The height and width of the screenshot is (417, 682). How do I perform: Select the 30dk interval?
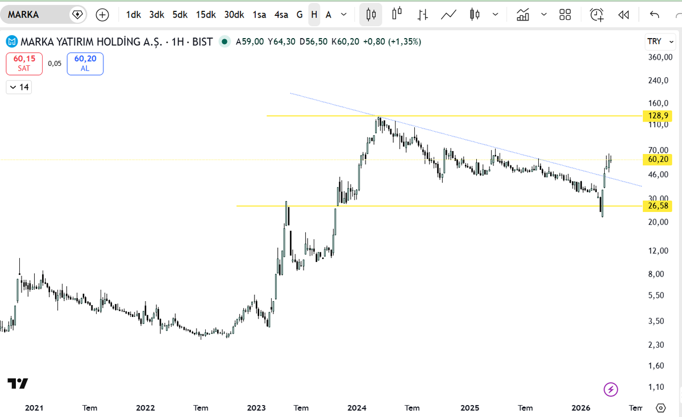[234, 15]
